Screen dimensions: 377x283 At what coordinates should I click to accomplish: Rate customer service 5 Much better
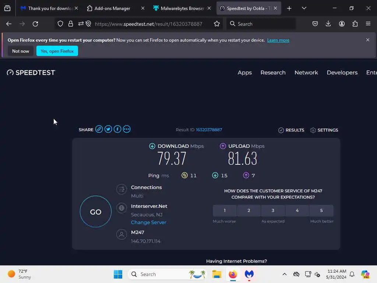click(x=321, y=210)
